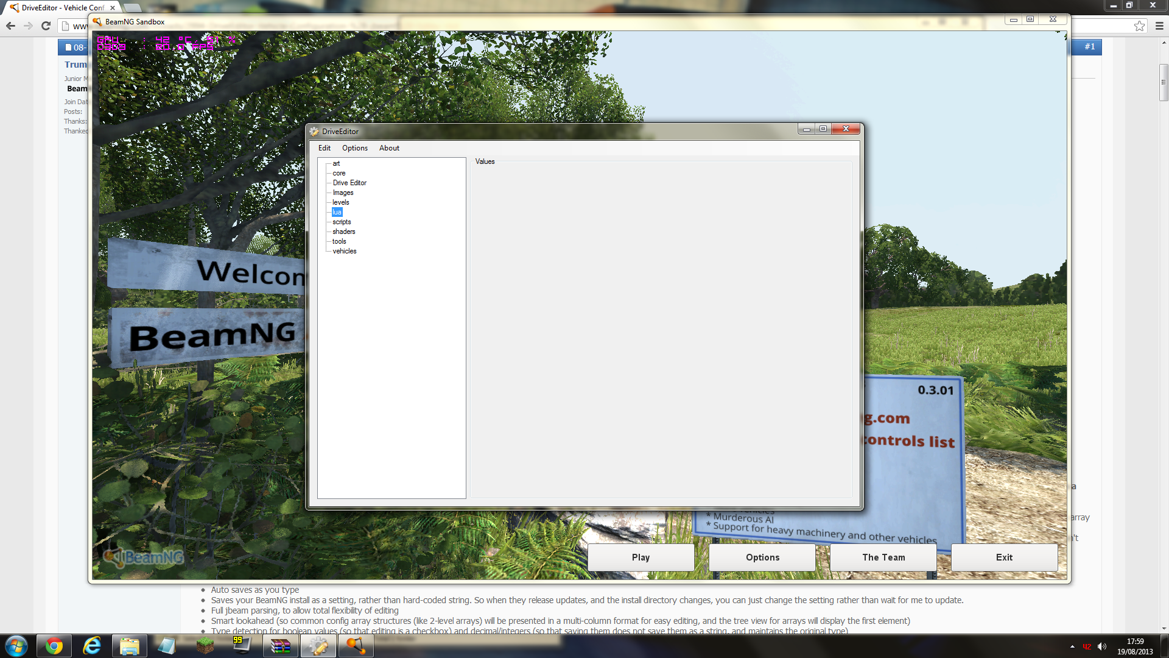Select the tools folder in the tree
Image resolution: width=1169 pixels, height=658 pixels.
tap(339, 241)
